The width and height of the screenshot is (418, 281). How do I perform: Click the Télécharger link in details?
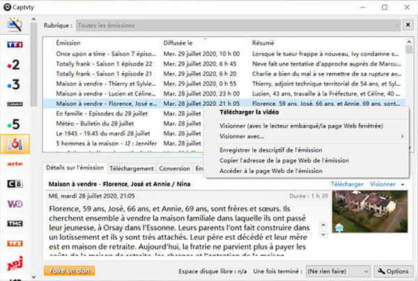click(x=347, y=184)
